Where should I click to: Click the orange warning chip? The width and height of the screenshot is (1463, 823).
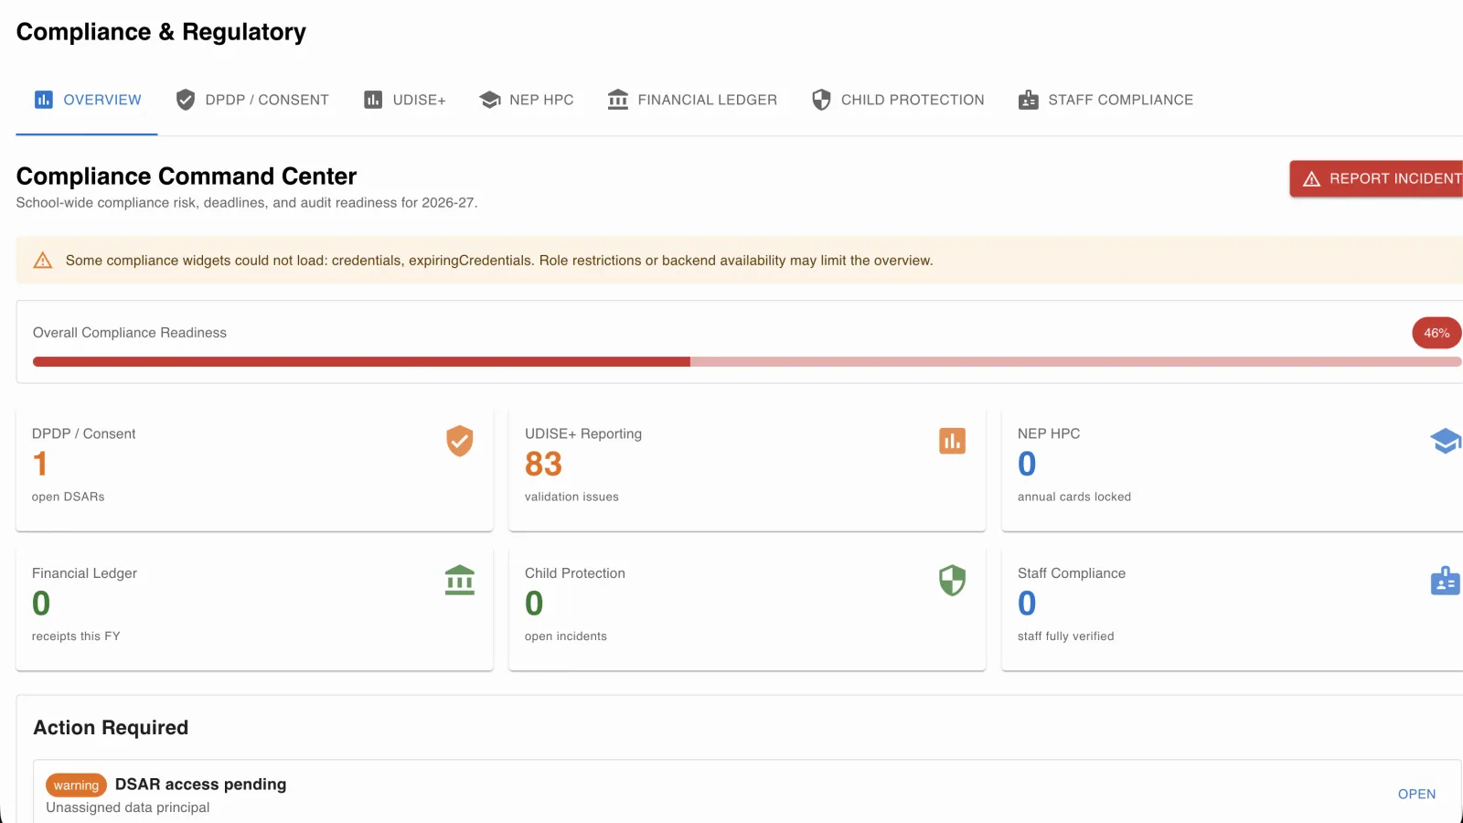pos(76,786)
